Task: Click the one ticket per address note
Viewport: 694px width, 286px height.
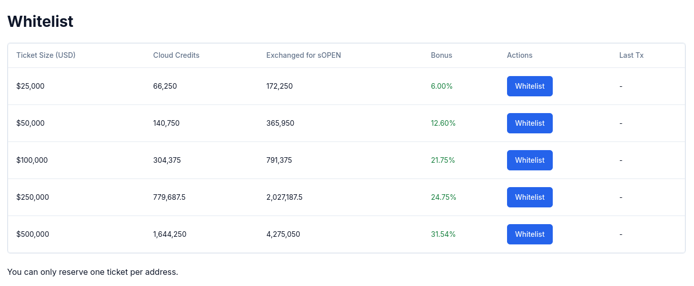Action: [x=92, y=272]
